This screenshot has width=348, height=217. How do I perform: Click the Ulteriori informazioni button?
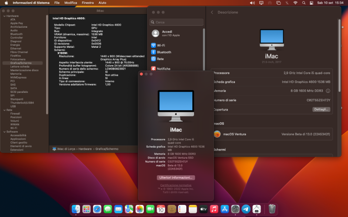point(176,178)
